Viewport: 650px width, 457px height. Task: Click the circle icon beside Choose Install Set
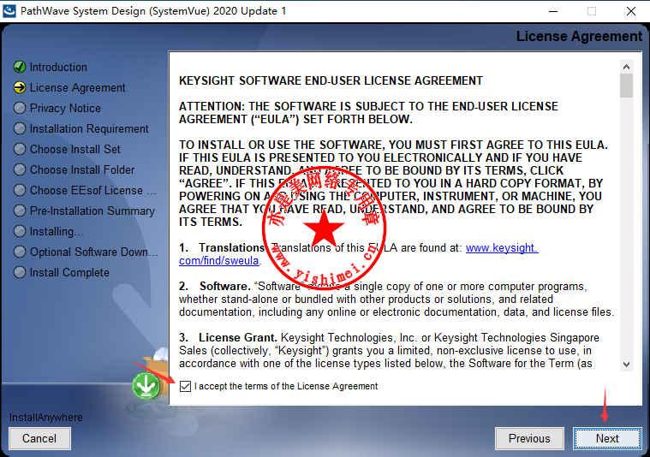point(20,149)
